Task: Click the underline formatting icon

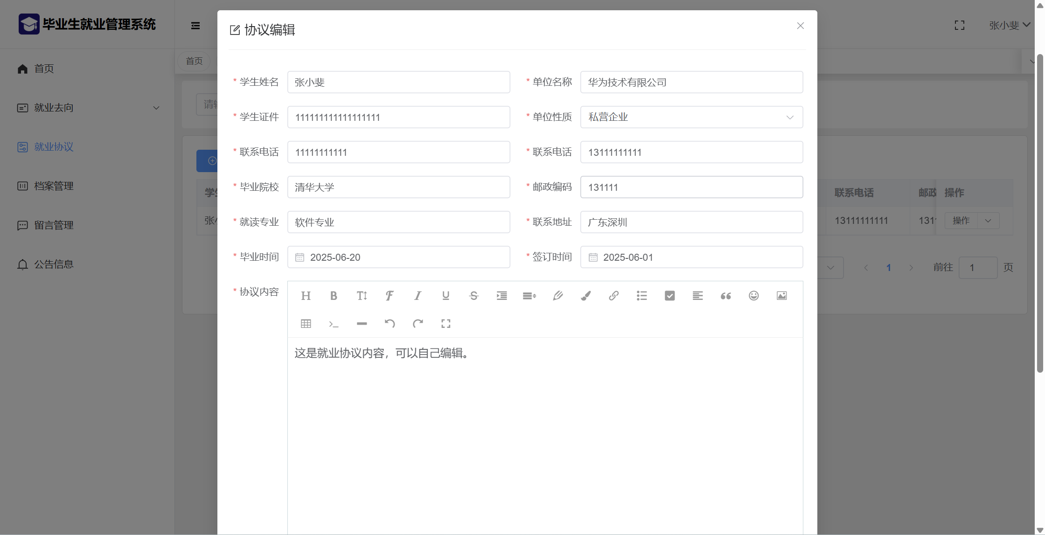Action: (446, 296)
